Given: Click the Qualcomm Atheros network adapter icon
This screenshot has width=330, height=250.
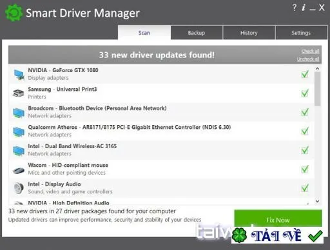Looking at the screenshot, I should point(19,131).
